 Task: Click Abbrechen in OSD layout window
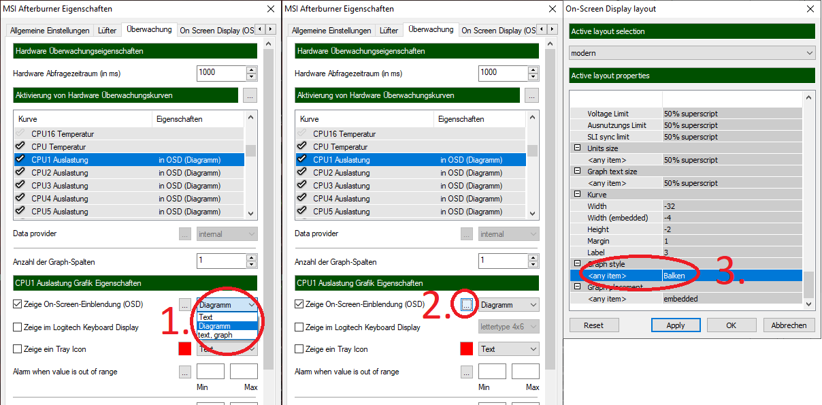pos(789,325)
